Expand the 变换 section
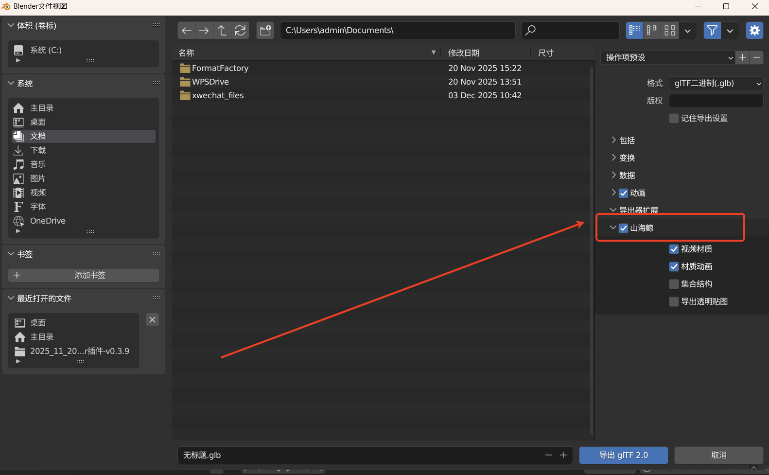The height and width of the screenshot is (475, 769). 627,158
